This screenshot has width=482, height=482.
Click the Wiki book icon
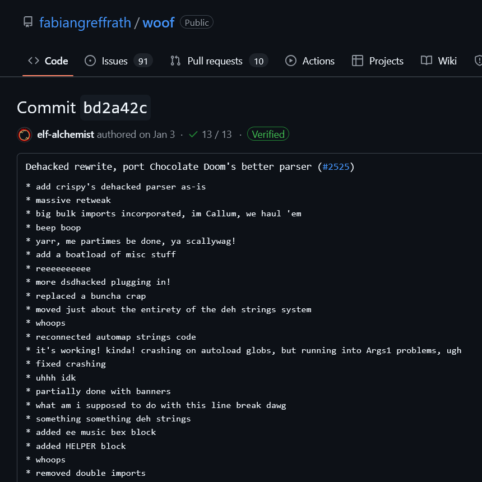click(427, 61)
